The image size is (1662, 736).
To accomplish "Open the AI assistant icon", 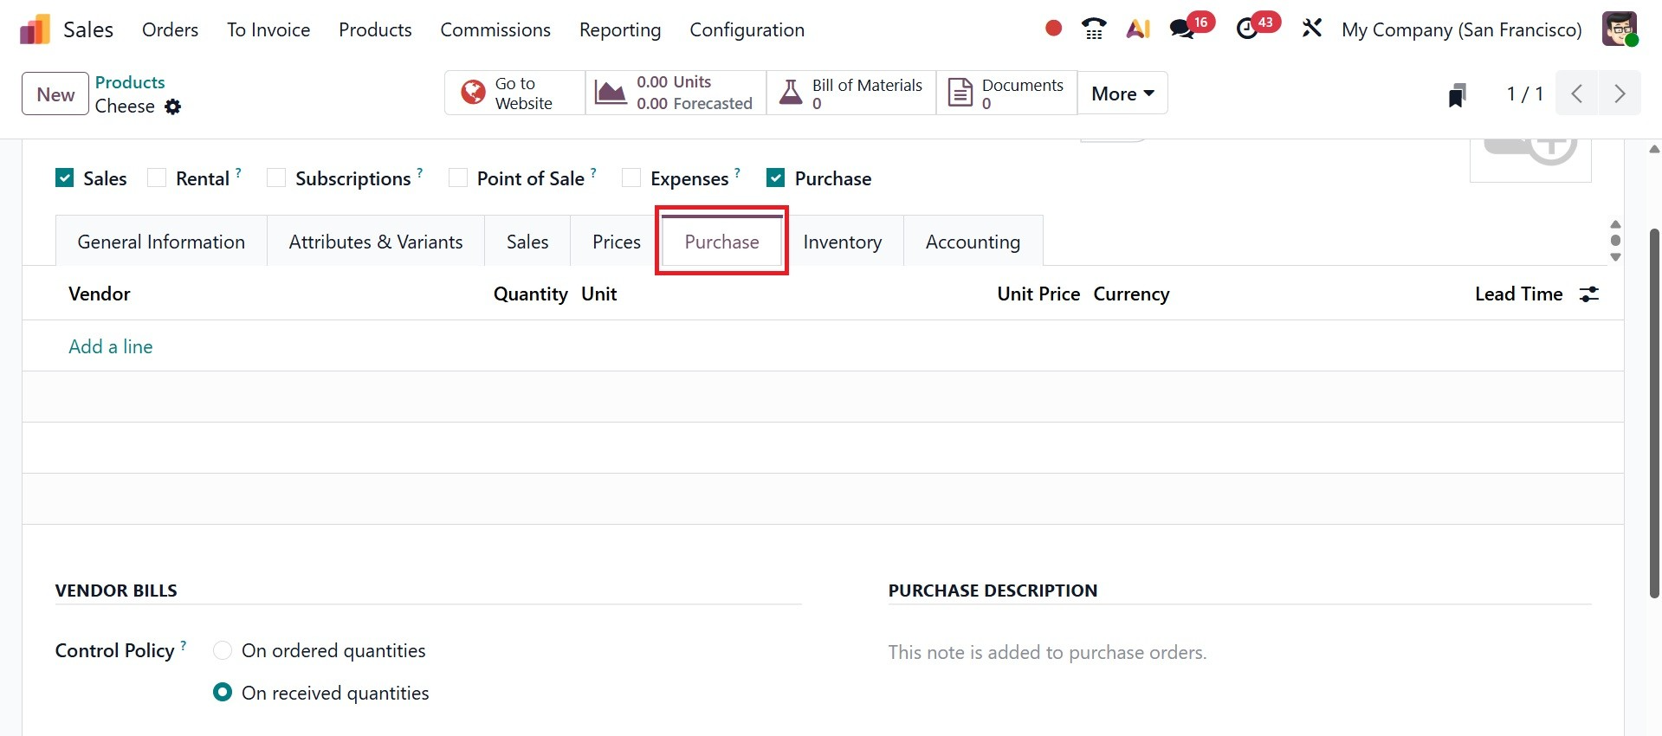I will [x=1138, y=29].
